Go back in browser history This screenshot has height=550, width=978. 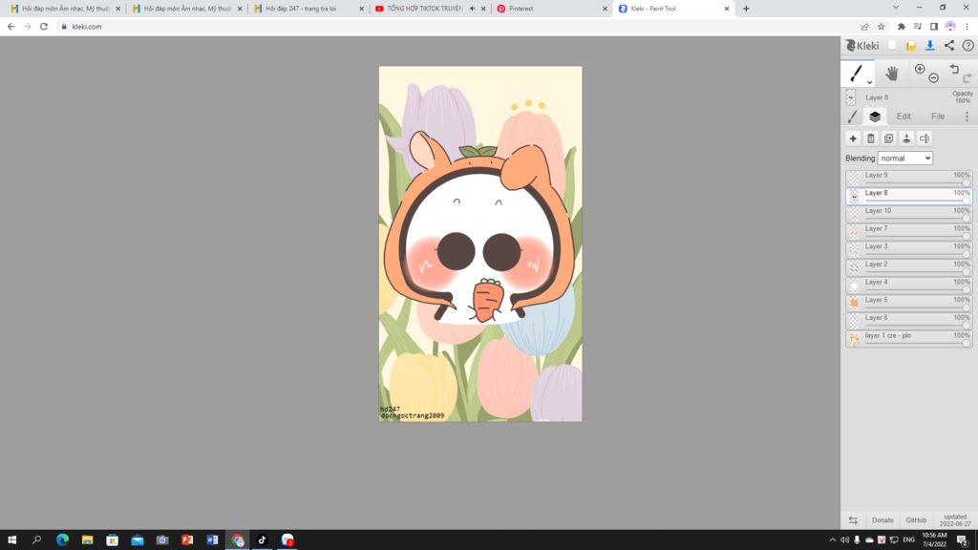[11, 27]
